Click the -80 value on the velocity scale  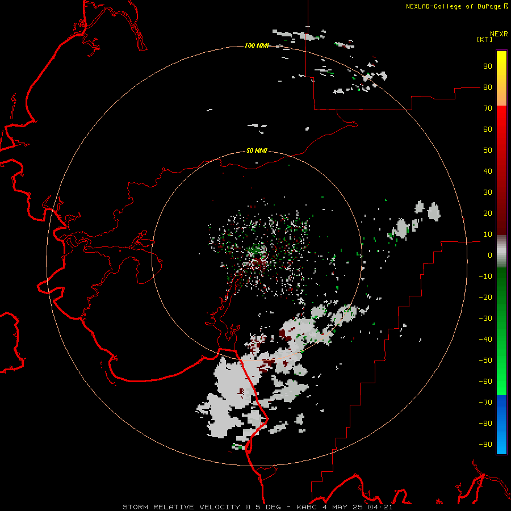pos(485,424)
